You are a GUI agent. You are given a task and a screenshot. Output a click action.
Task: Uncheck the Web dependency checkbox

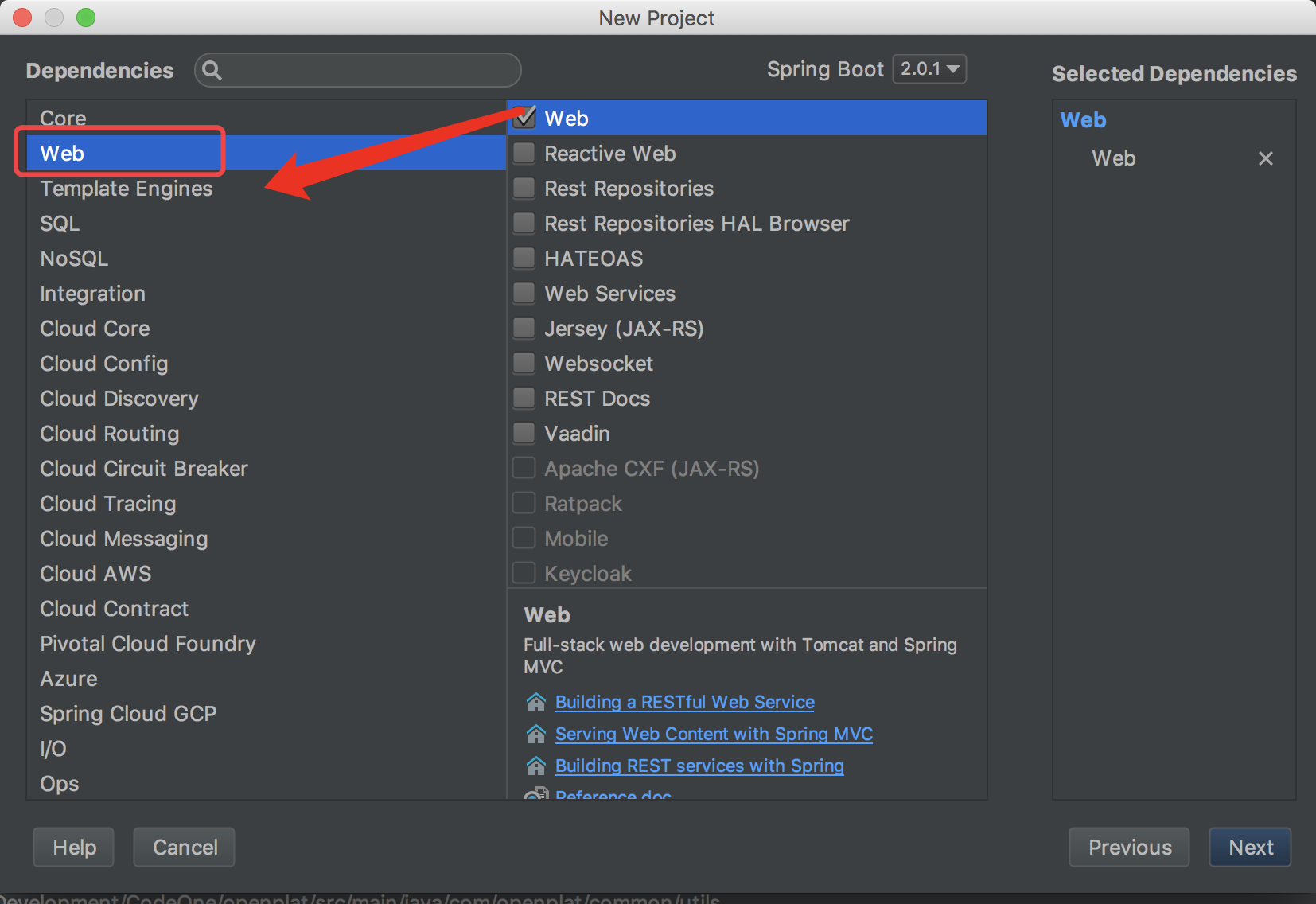[x=524, y=118]
